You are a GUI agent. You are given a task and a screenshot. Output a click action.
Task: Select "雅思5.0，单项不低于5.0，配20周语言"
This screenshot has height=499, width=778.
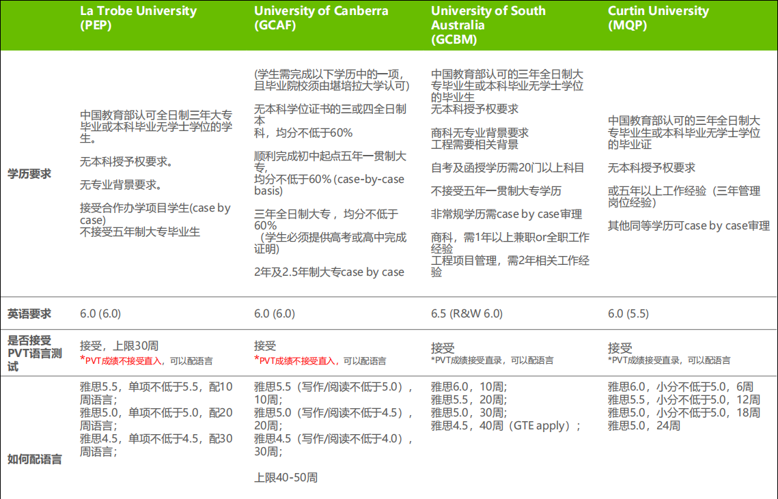(156, 419)
